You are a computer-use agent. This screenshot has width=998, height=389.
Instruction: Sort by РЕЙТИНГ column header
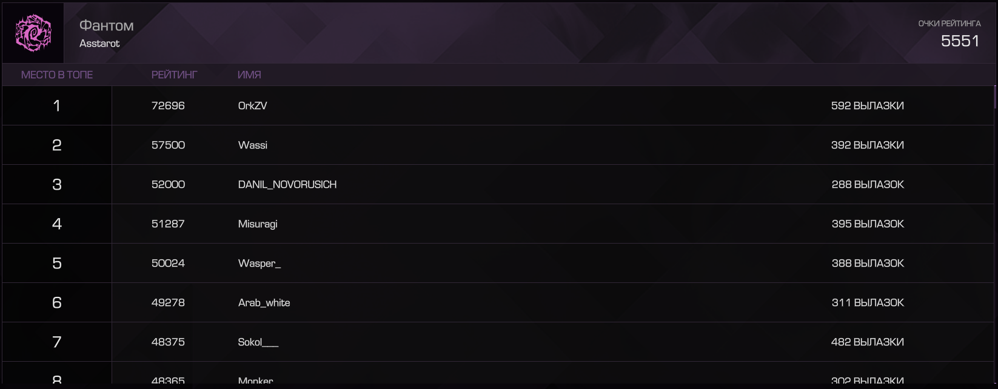175,75
